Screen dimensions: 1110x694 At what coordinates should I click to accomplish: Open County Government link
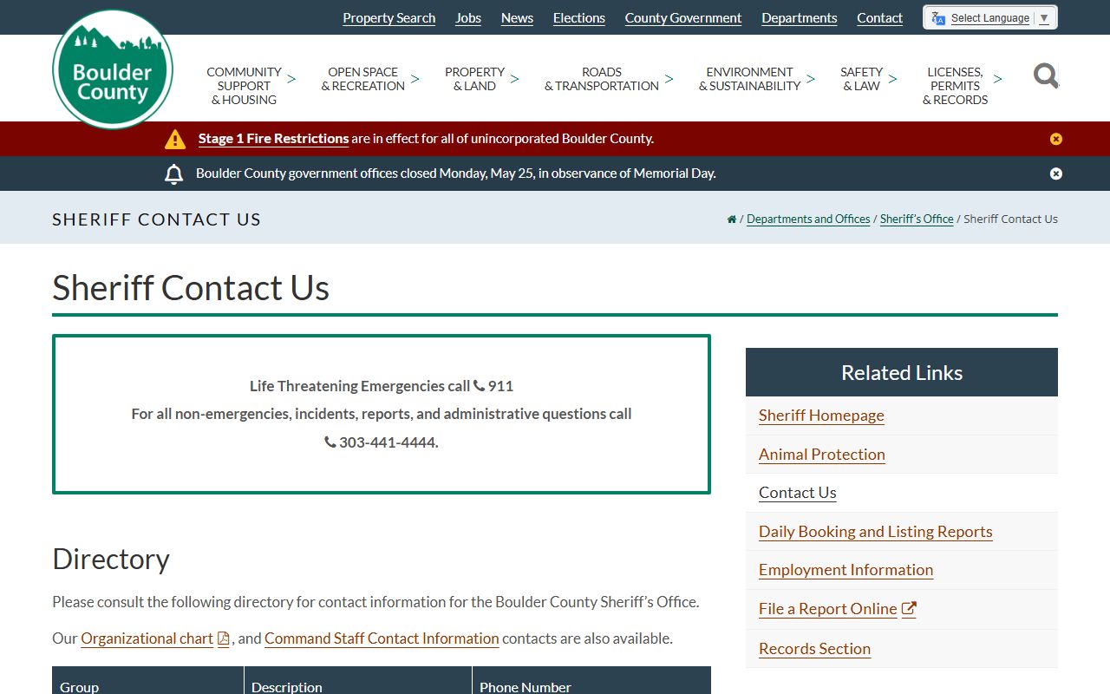point(683,18)
